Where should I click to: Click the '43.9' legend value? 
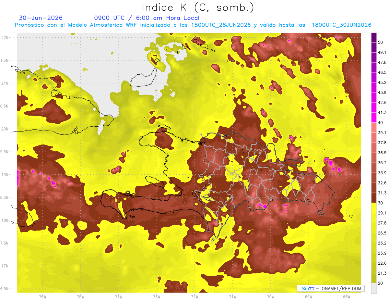coord(382,93)
